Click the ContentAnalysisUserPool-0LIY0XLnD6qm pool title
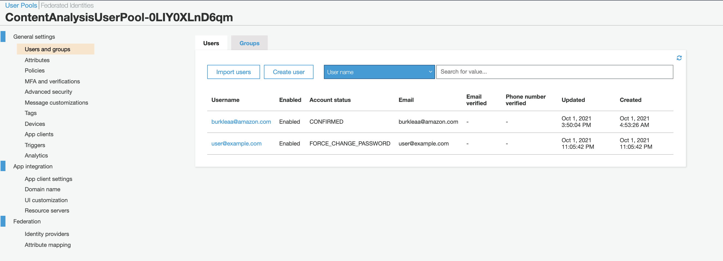Image resolution: width=723 pixels, height=261 pixels. click(x=119, y=17)
